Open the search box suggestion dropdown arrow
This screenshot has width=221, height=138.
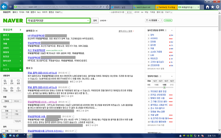88,21
